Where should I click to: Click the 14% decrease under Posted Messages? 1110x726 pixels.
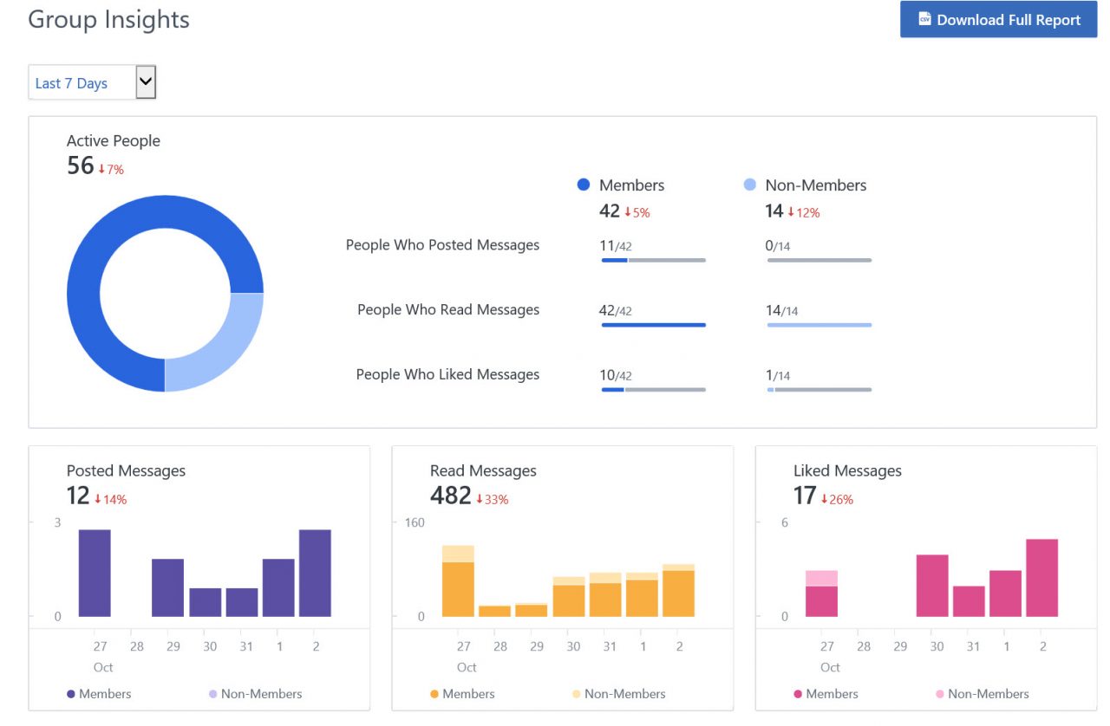110,500
